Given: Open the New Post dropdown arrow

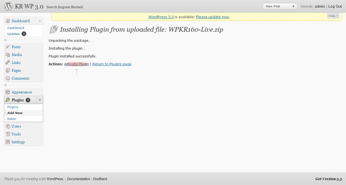Looking at the screenshot, I should coord(293,6).
